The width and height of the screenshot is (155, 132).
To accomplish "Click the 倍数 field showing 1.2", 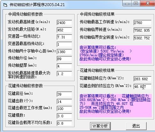I will pos(64,74).
